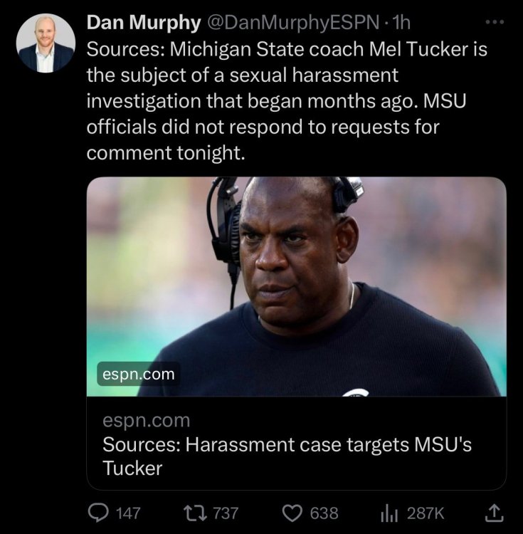The height and width of the screenshot is (534, 523).
Task: Open the three-dot more options menu
Action: click(492, 21)
